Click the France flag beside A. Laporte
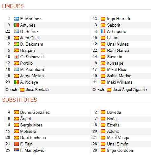 (x=103, y=31)
